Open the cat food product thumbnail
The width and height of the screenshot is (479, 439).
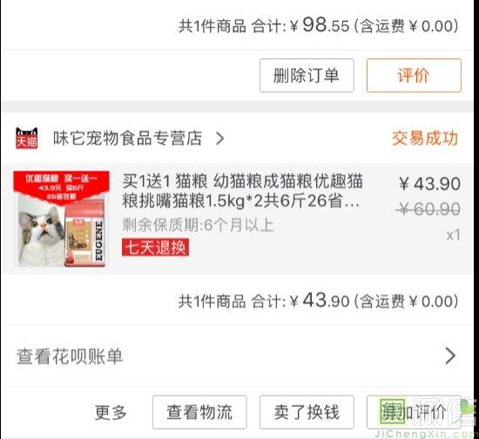62,219
